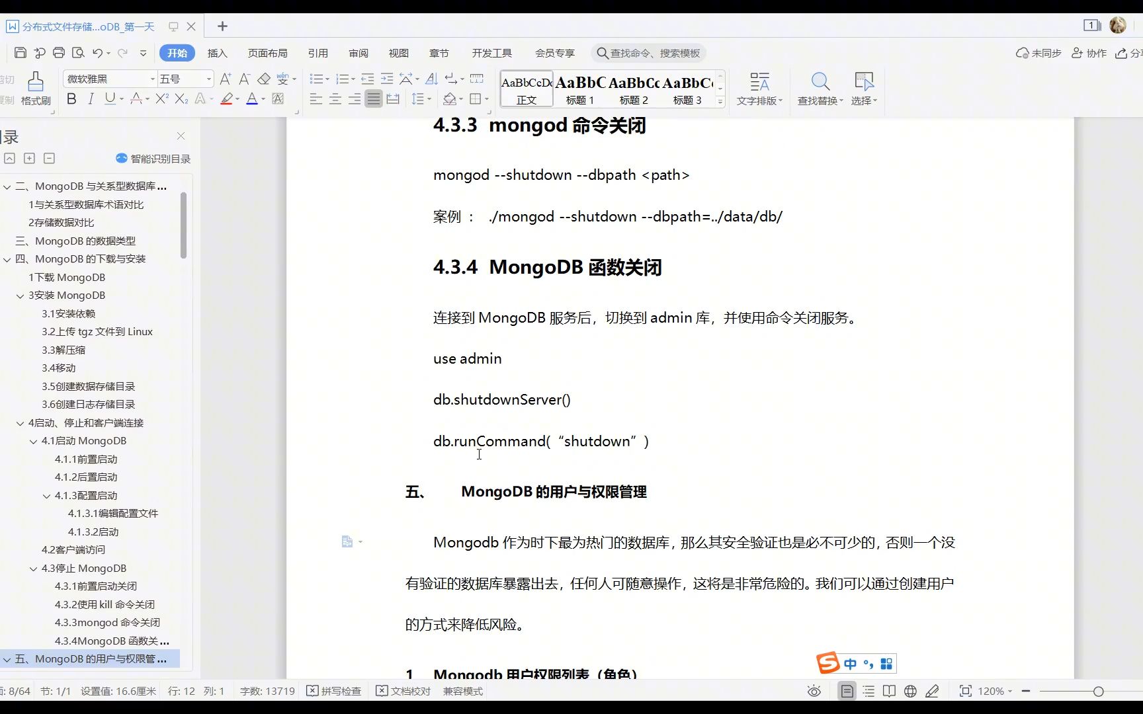Click the zoom slider handle

tap(1099, 692)
